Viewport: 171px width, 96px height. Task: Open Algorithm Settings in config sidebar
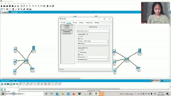[x=67, y=30]
